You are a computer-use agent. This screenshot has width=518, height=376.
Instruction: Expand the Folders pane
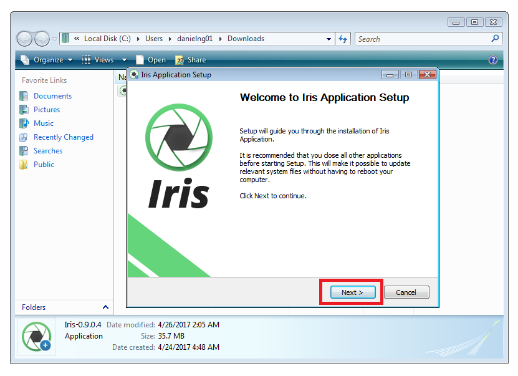point(106,307)
